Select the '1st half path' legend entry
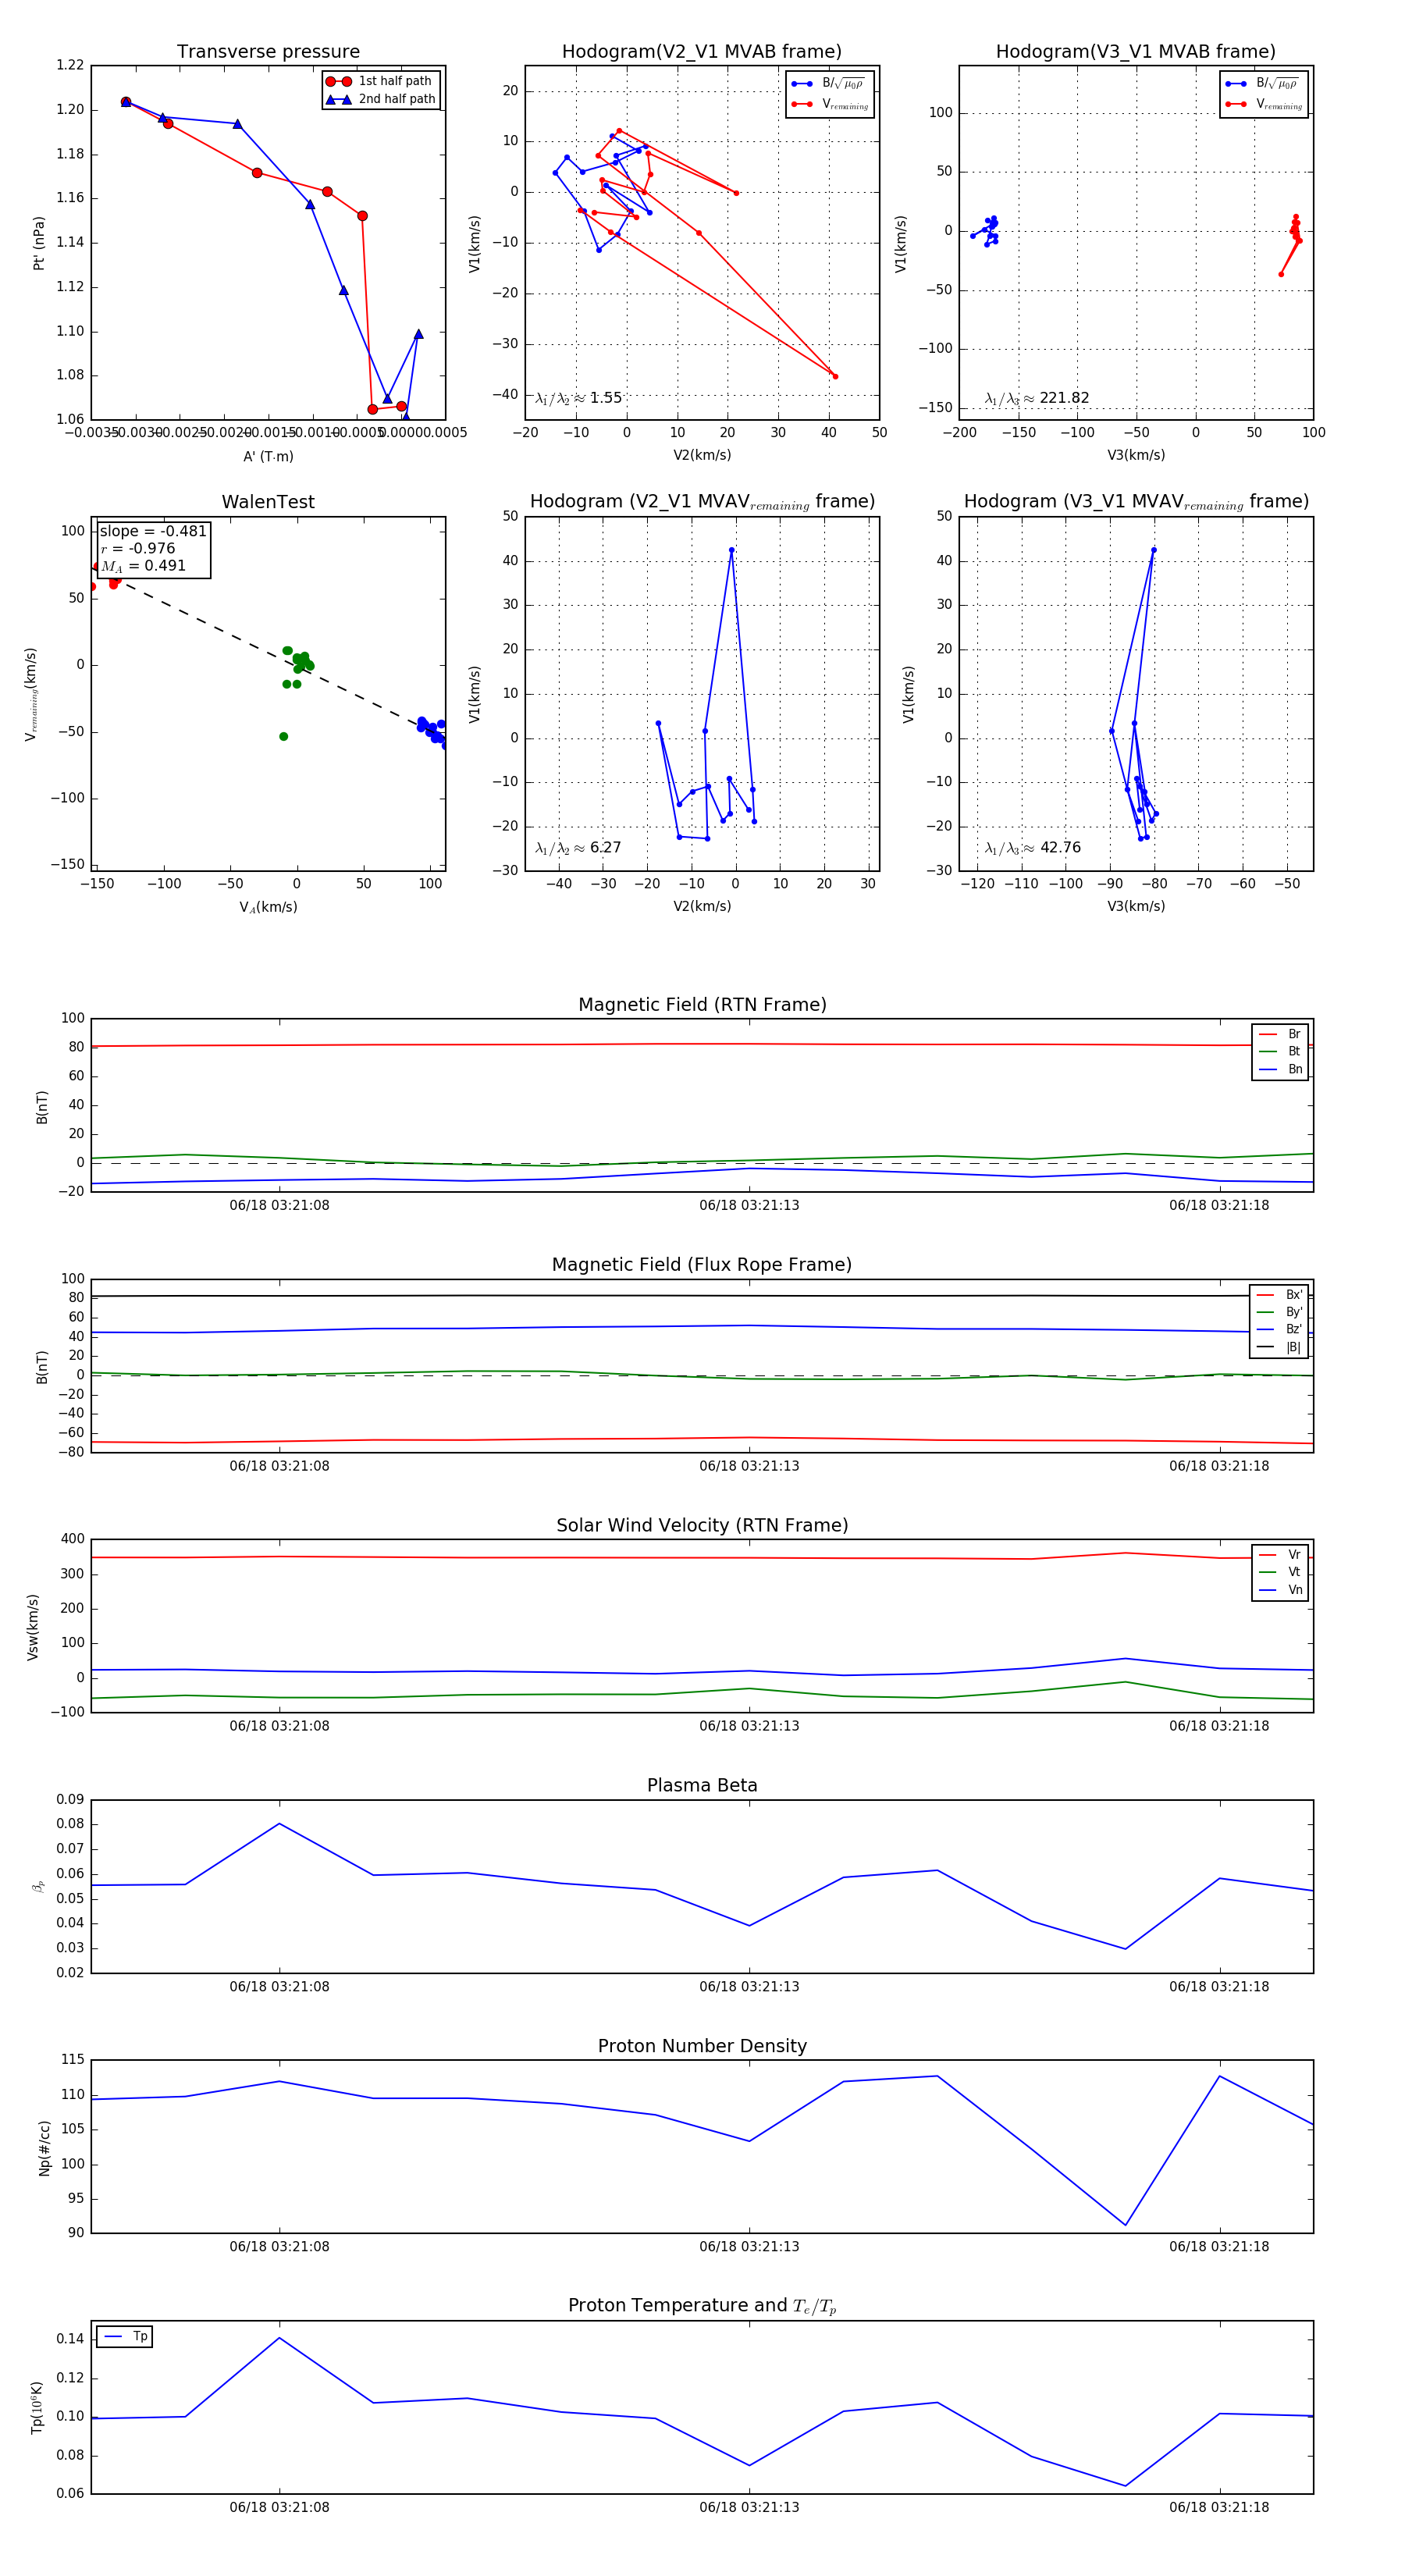The height and width of the screenshot is (2576, 1405). (380, 81)
